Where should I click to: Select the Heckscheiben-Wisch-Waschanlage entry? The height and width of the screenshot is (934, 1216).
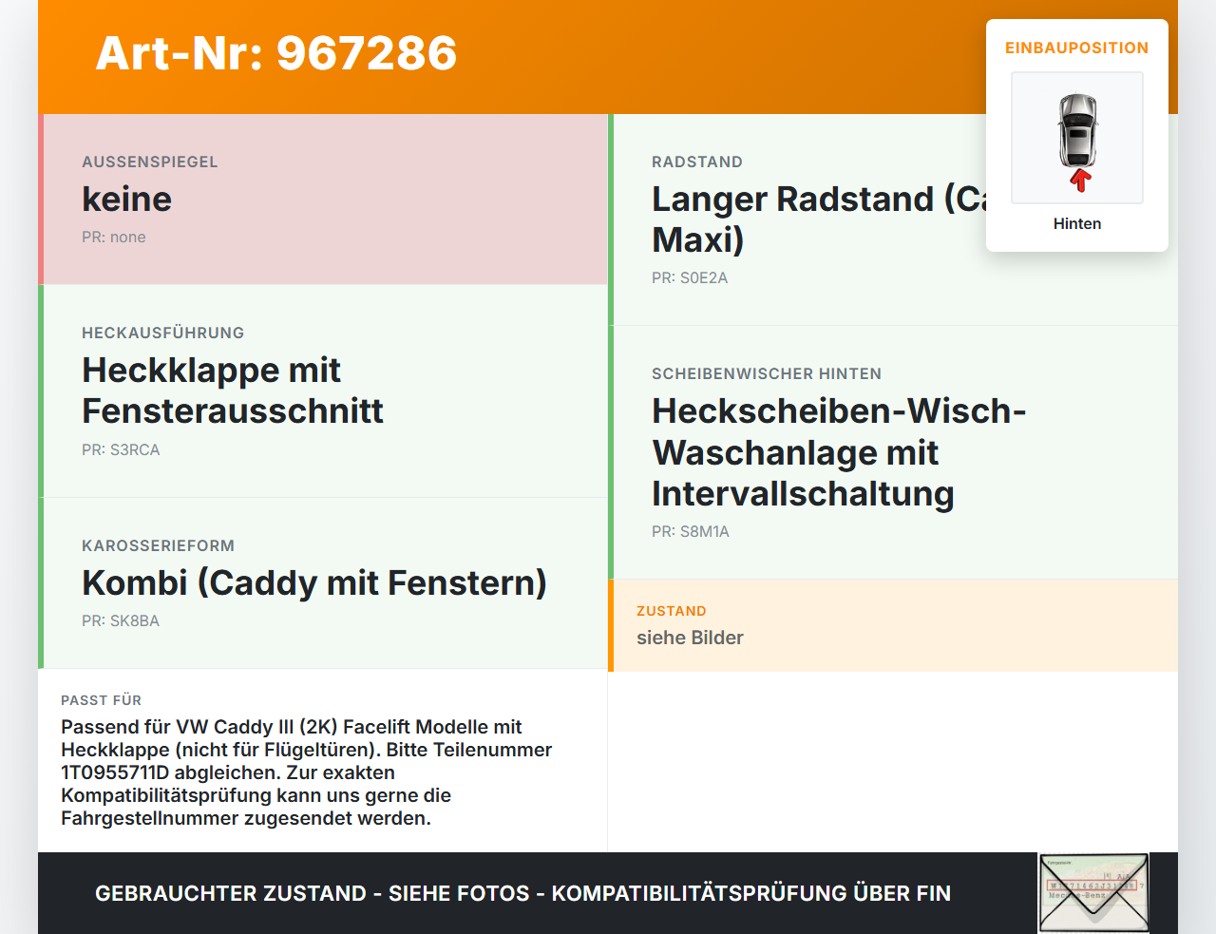(x=840, y=452)
